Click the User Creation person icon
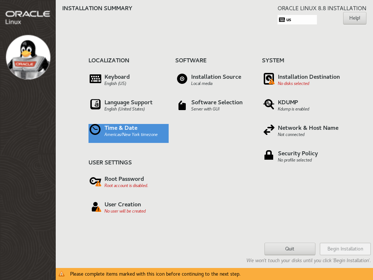 [96, 207]
